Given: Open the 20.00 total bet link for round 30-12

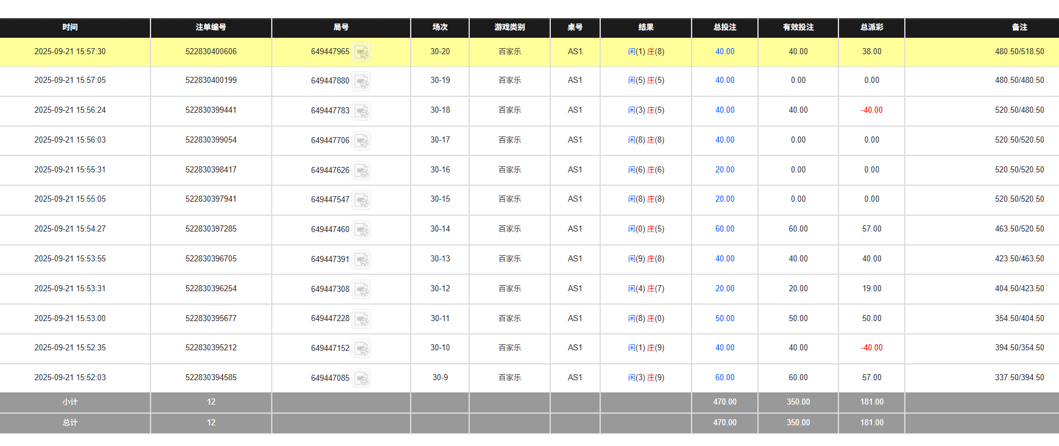Looking at the screenshot, I should [x=724, y=289].
